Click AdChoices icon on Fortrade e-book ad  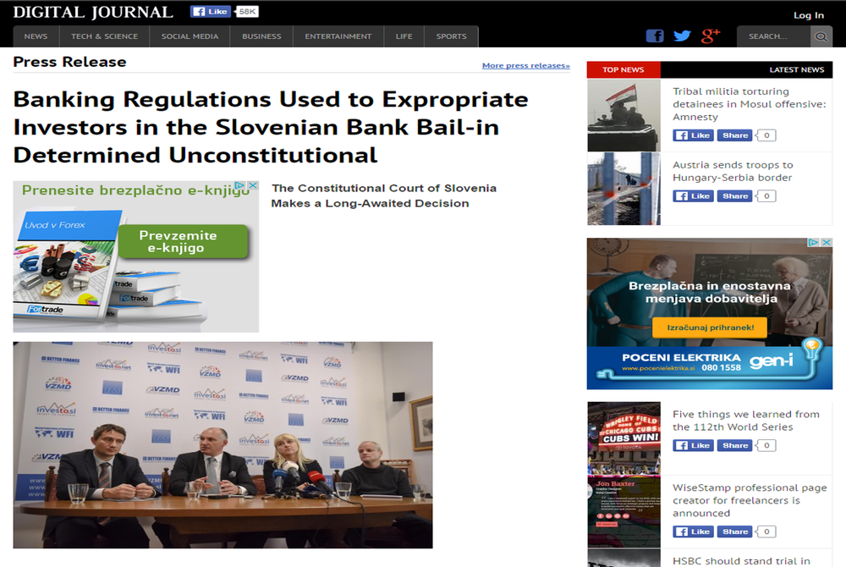click(x=240, y=185)
